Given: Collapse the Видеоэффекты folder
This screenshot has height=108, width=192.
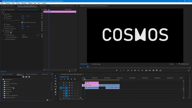Looking at the screenshot, I should tap(2, 79).
